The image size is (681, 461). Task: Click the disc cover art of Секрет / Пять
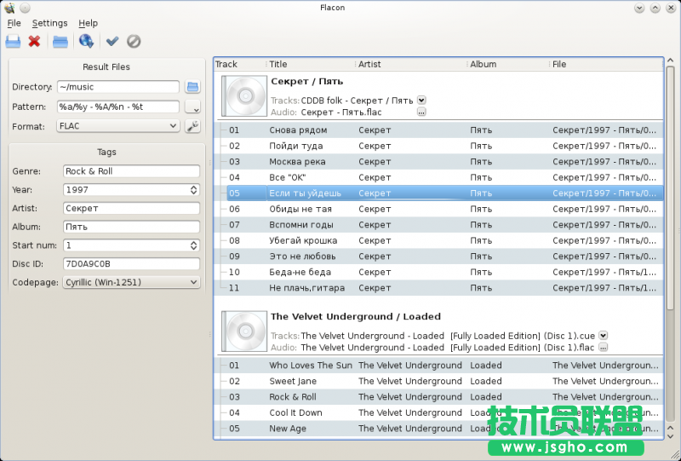tap(244, 96)
